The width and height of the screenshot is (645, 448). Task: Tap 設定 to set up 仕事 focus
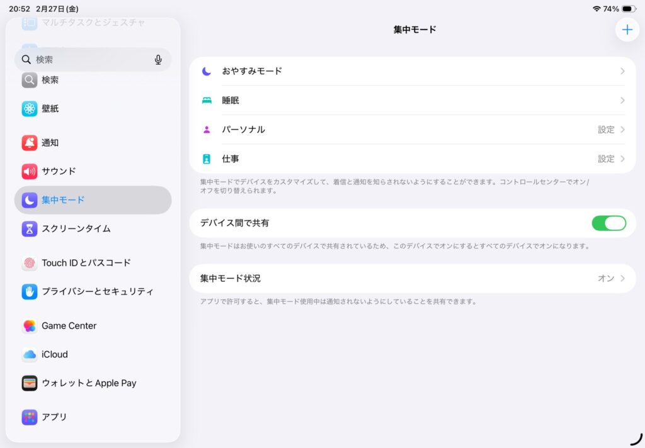click(606, 159)
